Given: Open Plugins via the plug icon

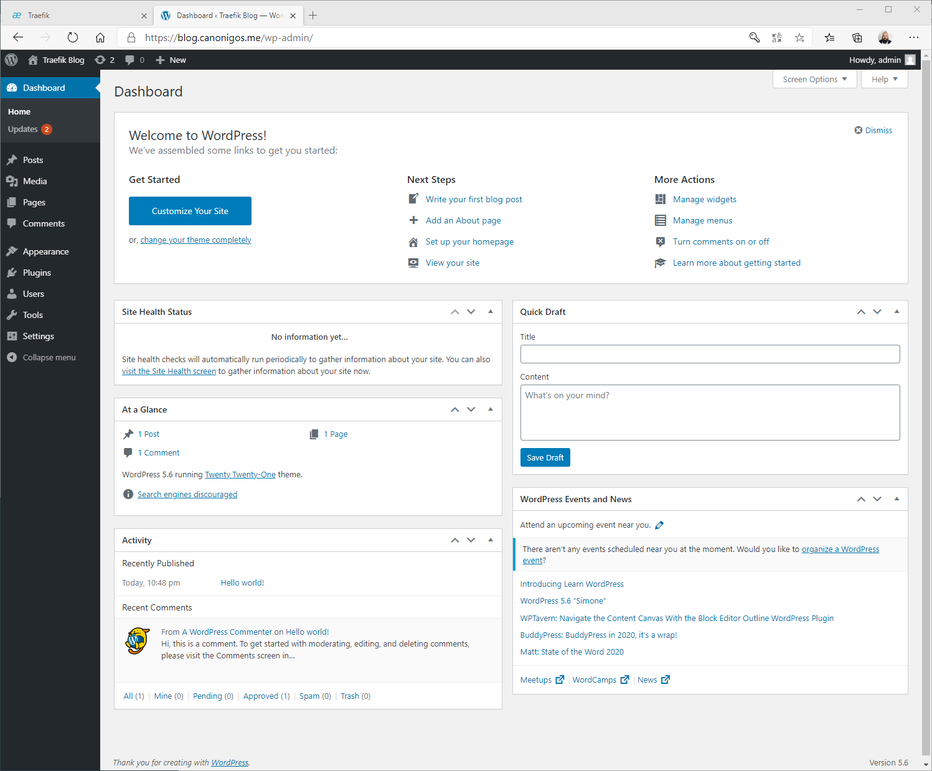Looking at the screenshot, I should coord(12,272).
